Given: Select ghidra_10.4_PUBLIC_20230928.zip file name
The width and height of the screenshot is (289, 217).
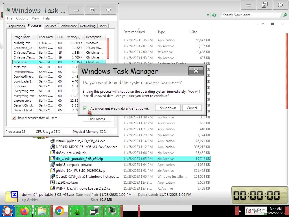Looking at the screenshot, I should [x=80, y=170].
